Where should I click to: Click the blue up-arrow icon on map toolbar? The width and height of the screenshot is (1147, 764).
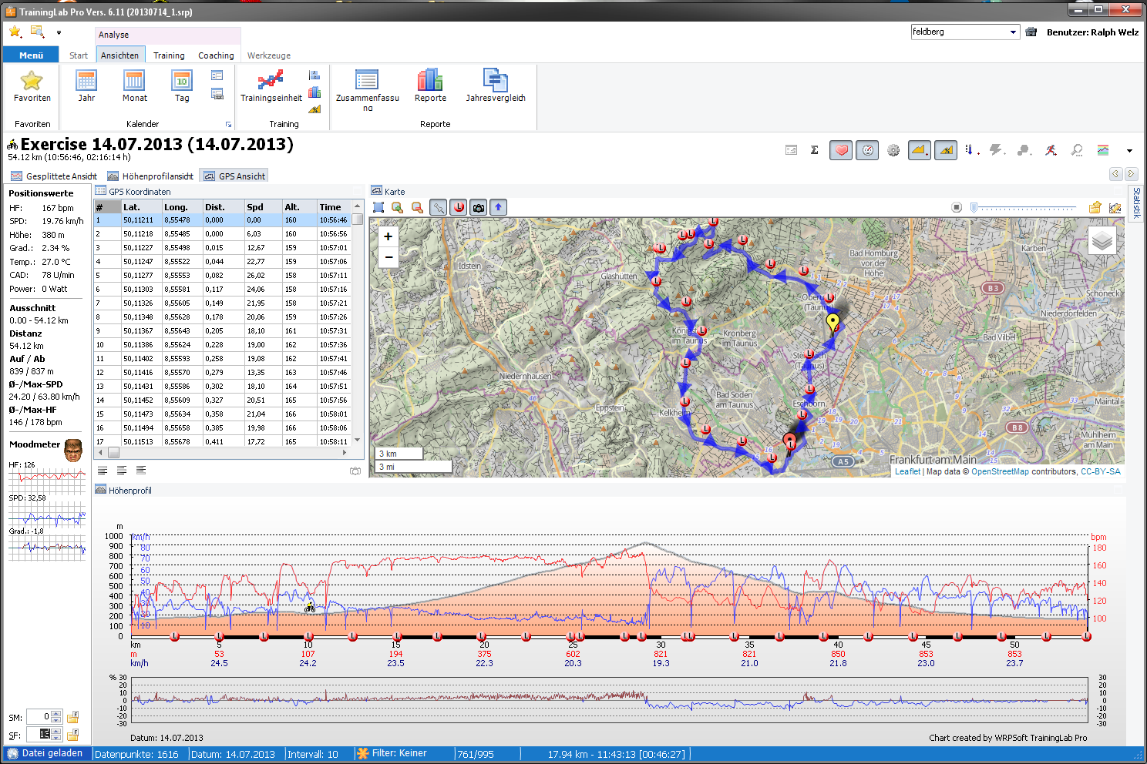pos(499,207)
